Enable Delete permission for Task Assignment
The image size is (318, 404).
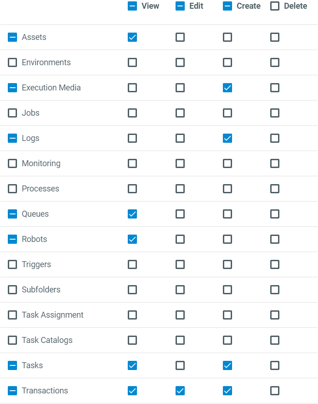(275, 315)
